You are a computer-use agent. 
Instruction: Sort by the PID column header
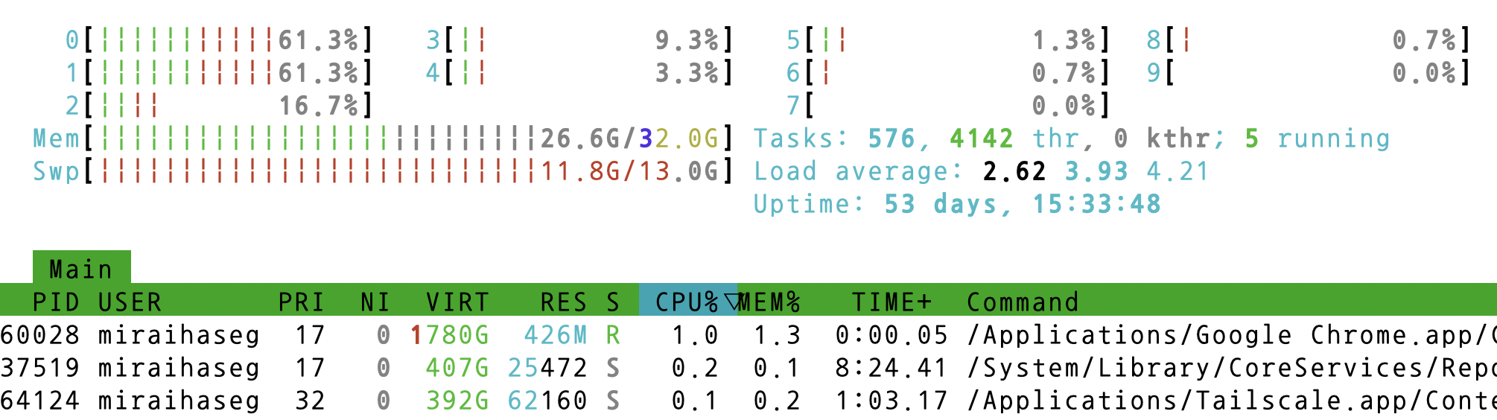point(56,302)
